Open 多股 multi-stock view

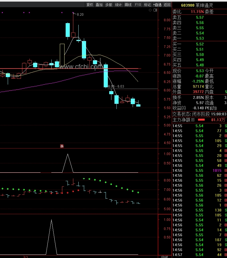(x=109, y=5)
